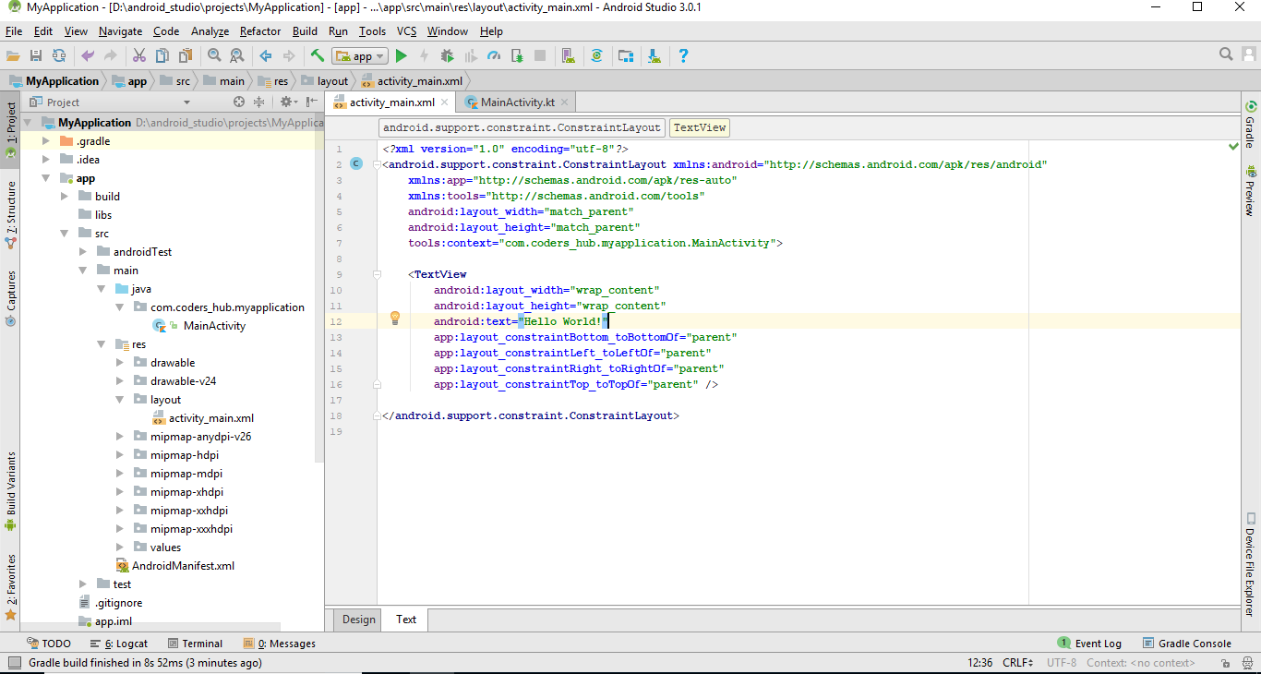Click the Debug app bug icon
Viewport: 1261px width, 674px height.
(x=448, y=56)
